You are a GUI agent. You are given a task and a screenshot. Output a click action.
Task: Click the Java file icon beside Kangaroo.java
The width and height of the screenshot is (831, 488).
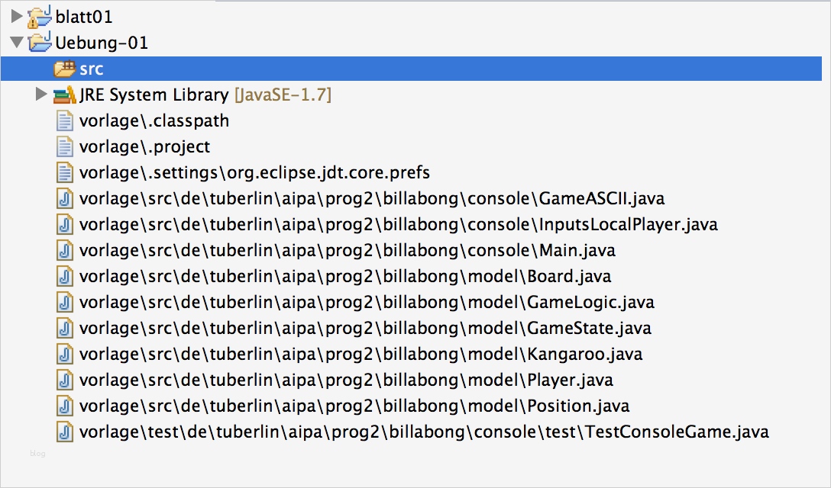[65, 354]
